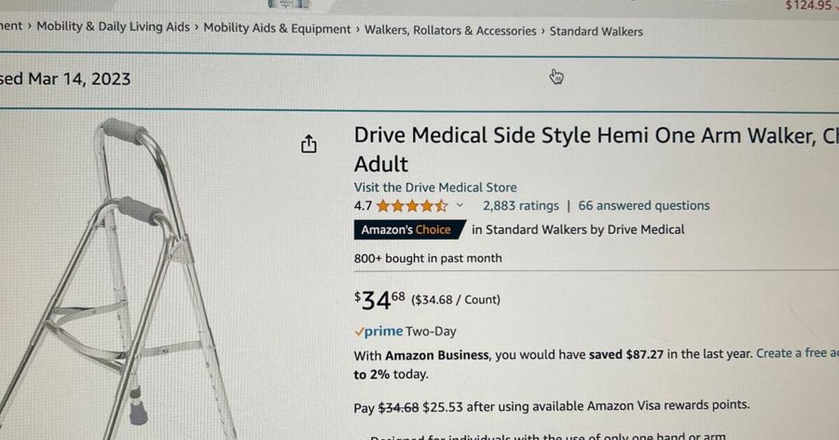Click the orange star rating stars
Screen dimensions: 839x440
pyautogui.click(x=413, y=205)
